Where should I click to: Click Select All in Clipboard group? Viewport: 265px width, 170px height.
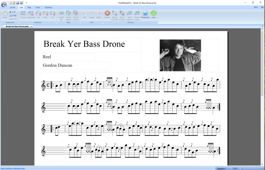click(13, 19)
